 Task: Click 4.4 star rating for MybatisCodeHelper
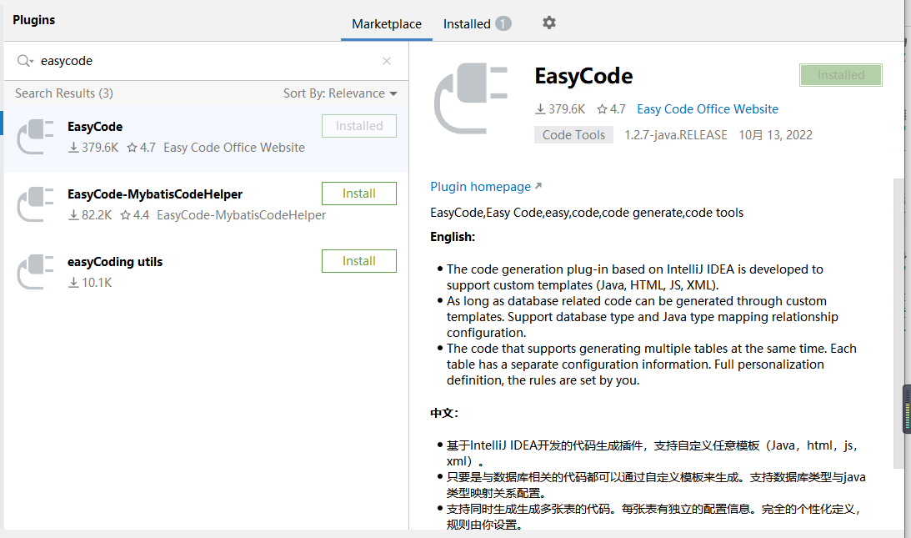coord(135,215)
